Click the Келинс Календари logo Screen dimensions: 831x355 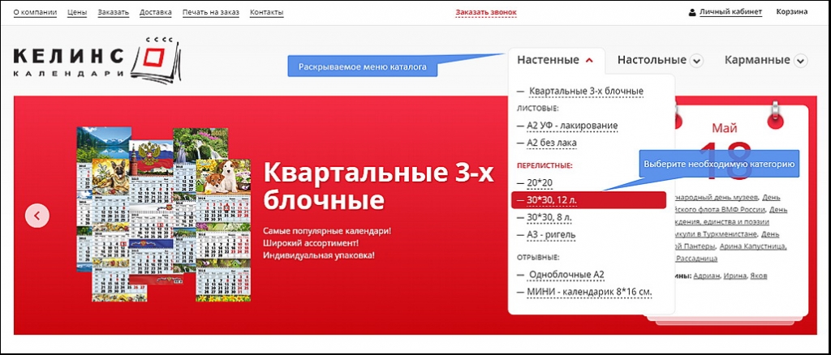click(x=97, y=61)
